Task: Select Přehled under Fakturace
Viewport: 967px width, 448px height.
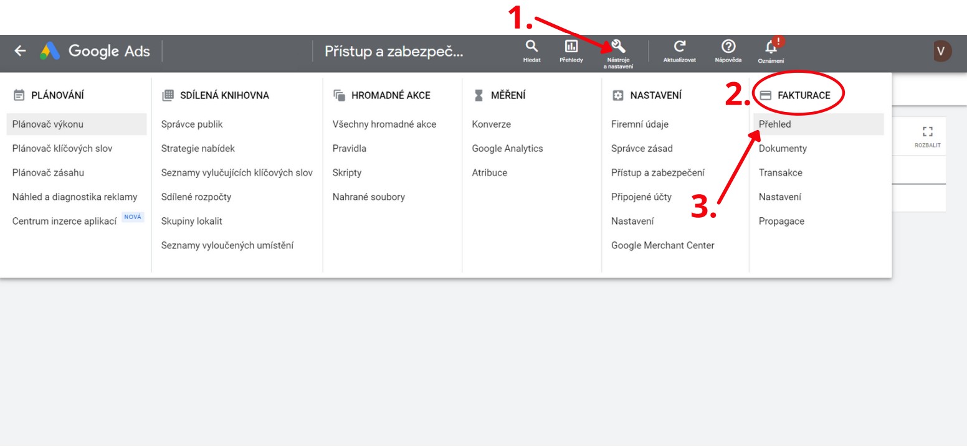Action: click(775, 124)
